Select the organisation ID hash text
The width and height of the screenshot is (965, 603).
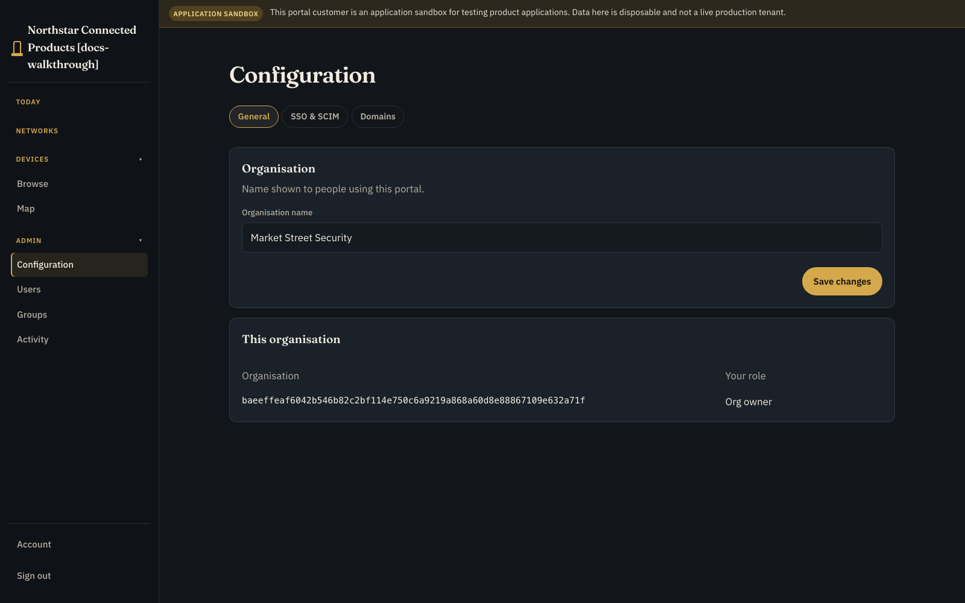(x=413, y=400)
